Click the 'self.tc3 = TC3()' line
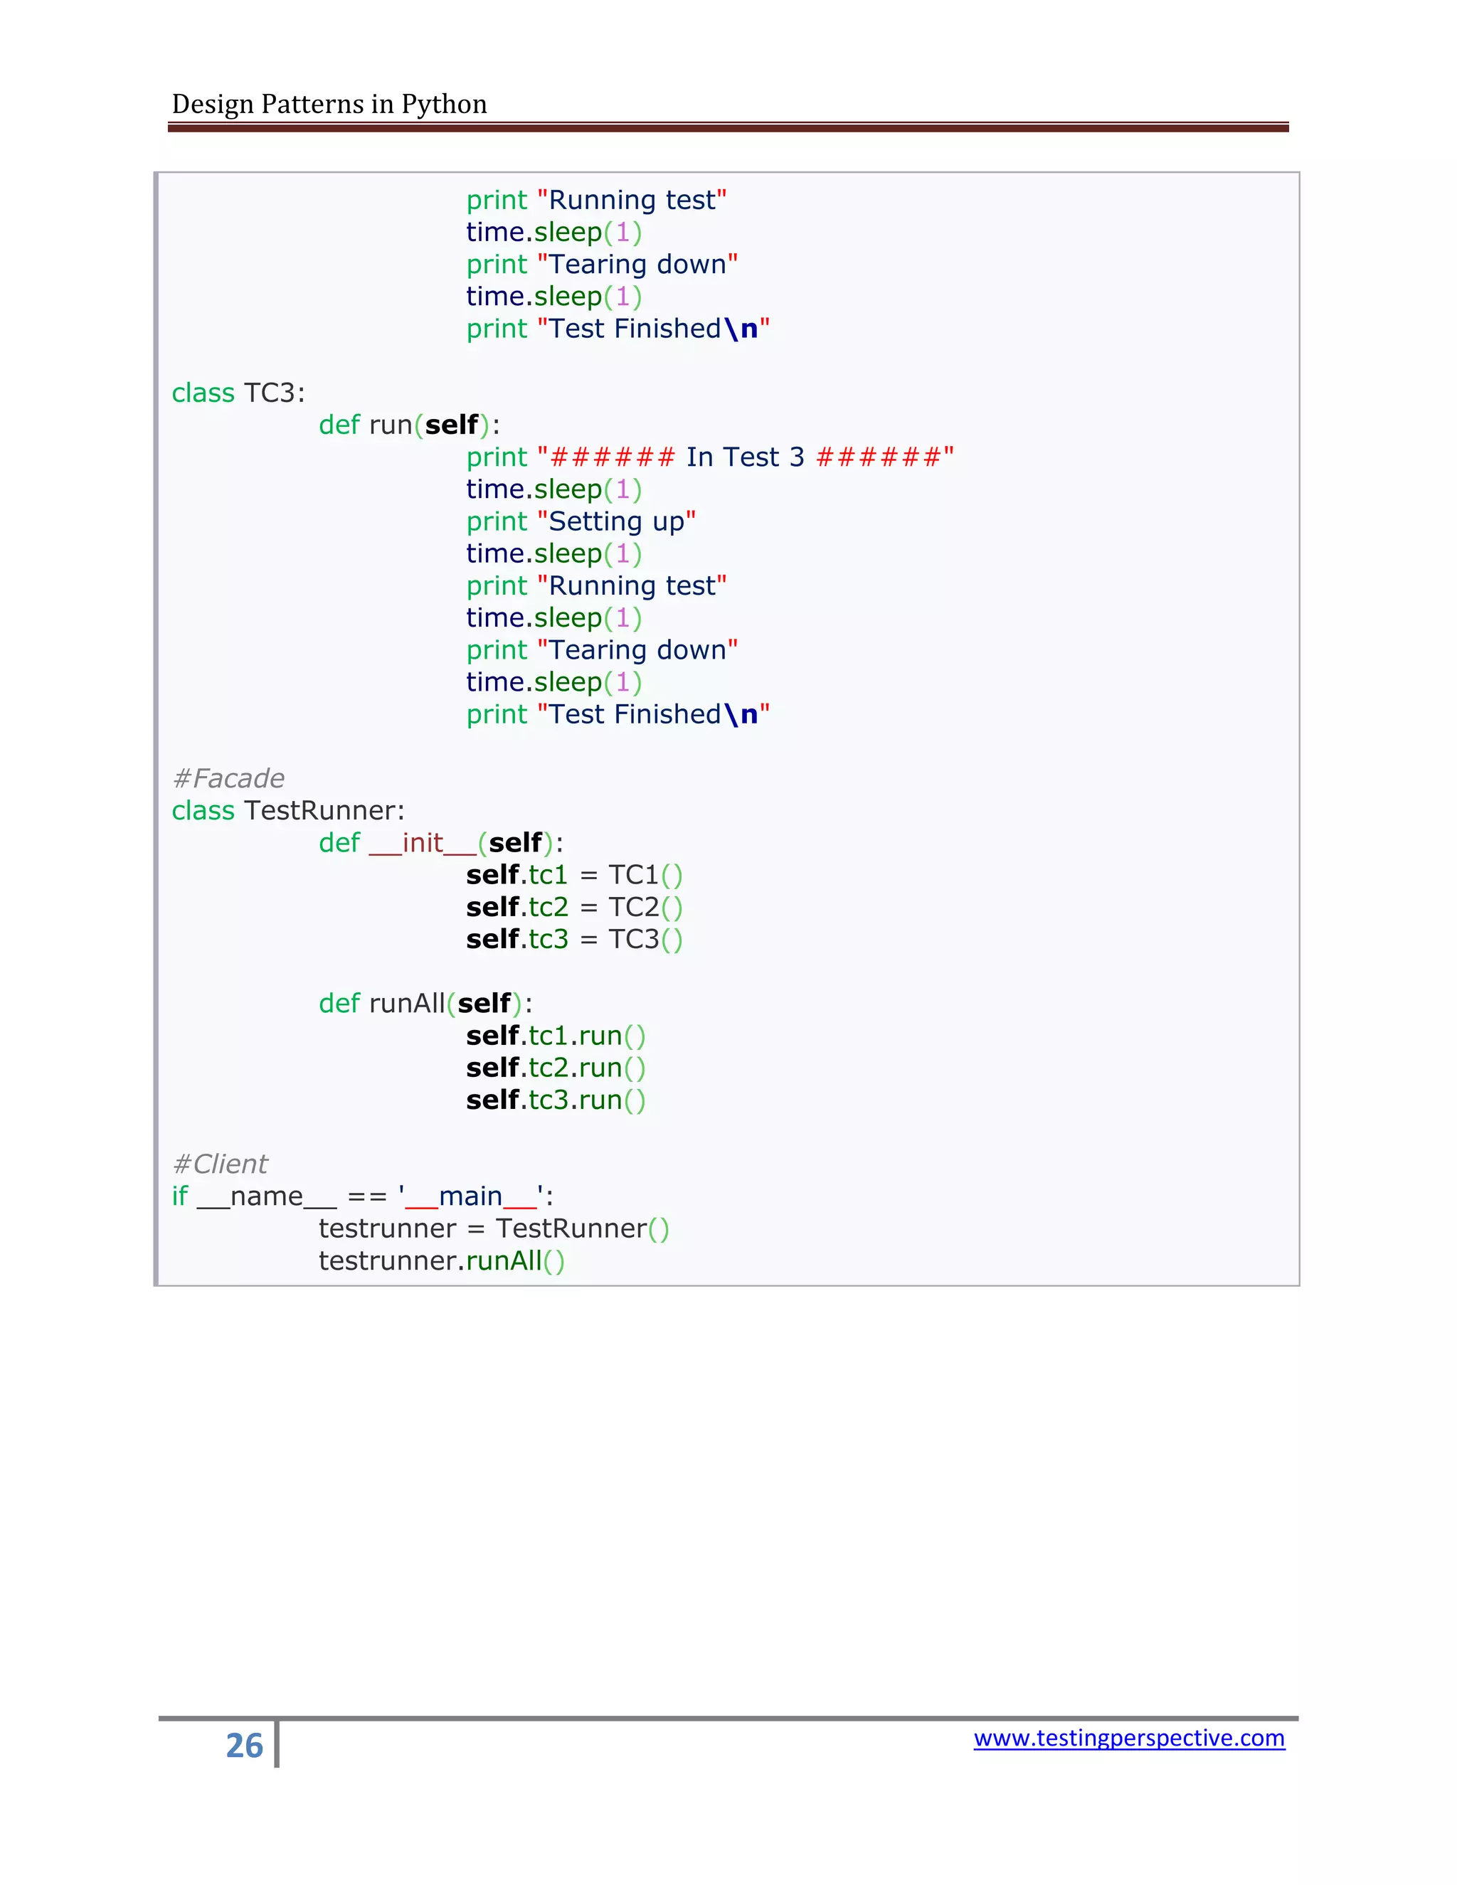The height and width of the screenshot is (1885, 1457). pos(575,939)
